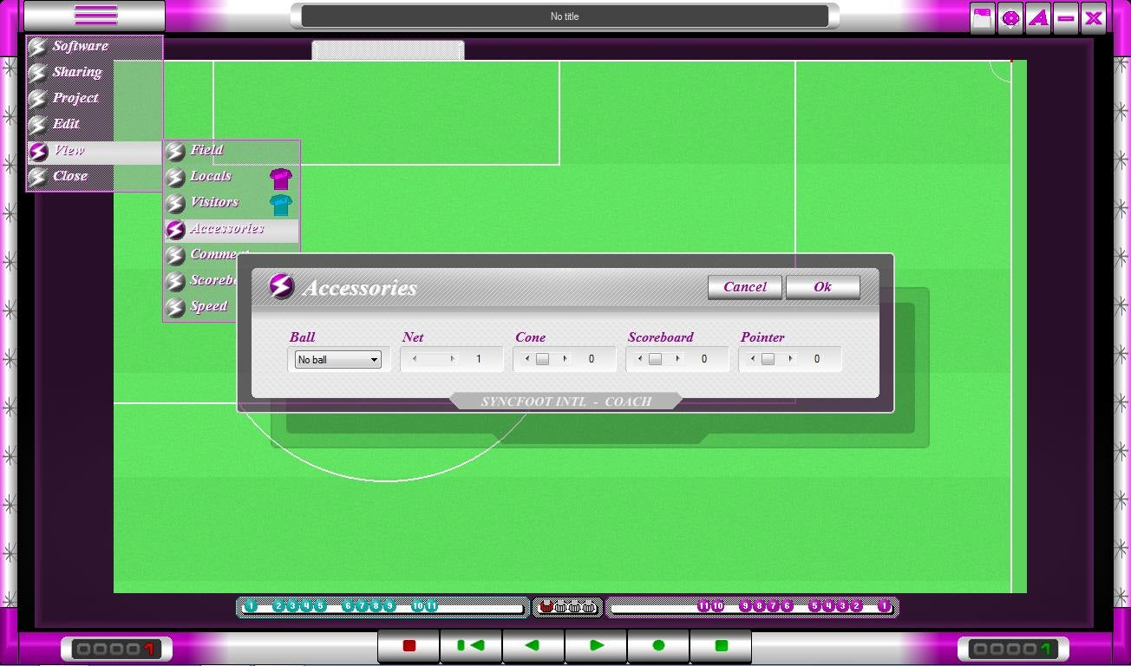Increase the Pointer count with right arrow

pyautogui.click(x=790, y=359)
